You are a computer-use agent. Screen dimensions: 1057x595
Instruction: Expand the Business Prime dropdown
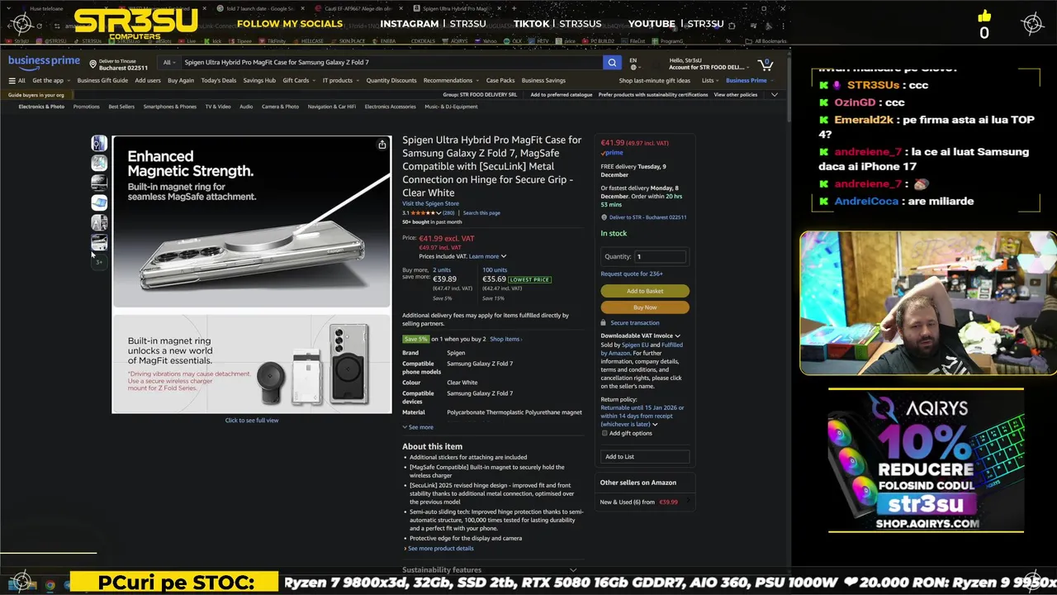[x=749, y=80]
